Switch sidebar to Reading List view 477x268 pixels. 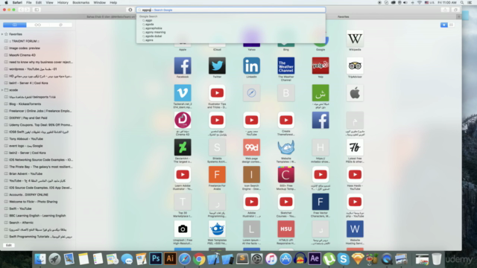(x=38, y=25)
